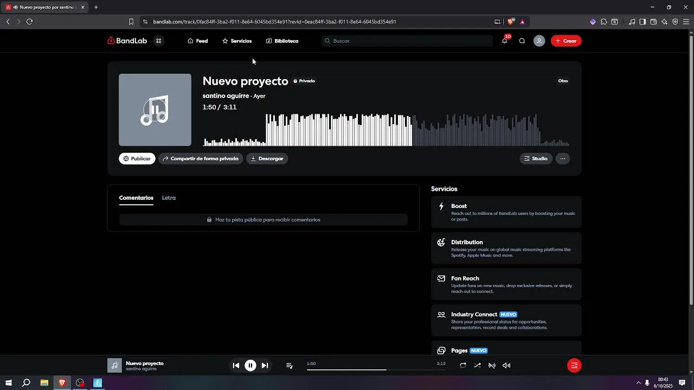Viewport: 694px width, 390px height.
Task: Bookmark this page
Action: point(131,22)
